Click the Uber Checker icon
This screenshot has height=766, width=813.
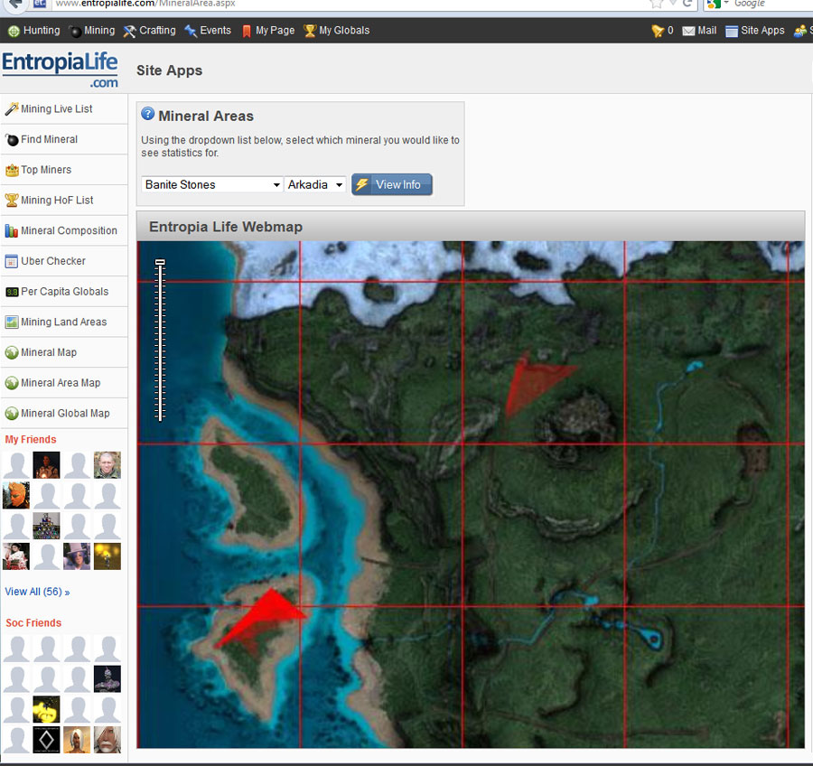pyautogui.click(x=12, y=261)
